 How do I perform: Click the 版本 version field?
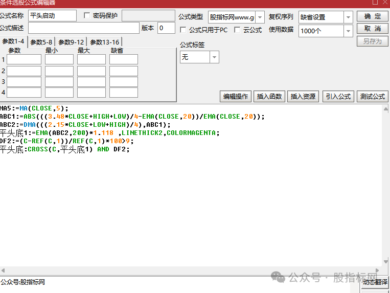166,28
